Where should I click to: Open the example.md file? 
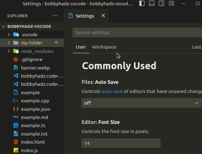32,117
